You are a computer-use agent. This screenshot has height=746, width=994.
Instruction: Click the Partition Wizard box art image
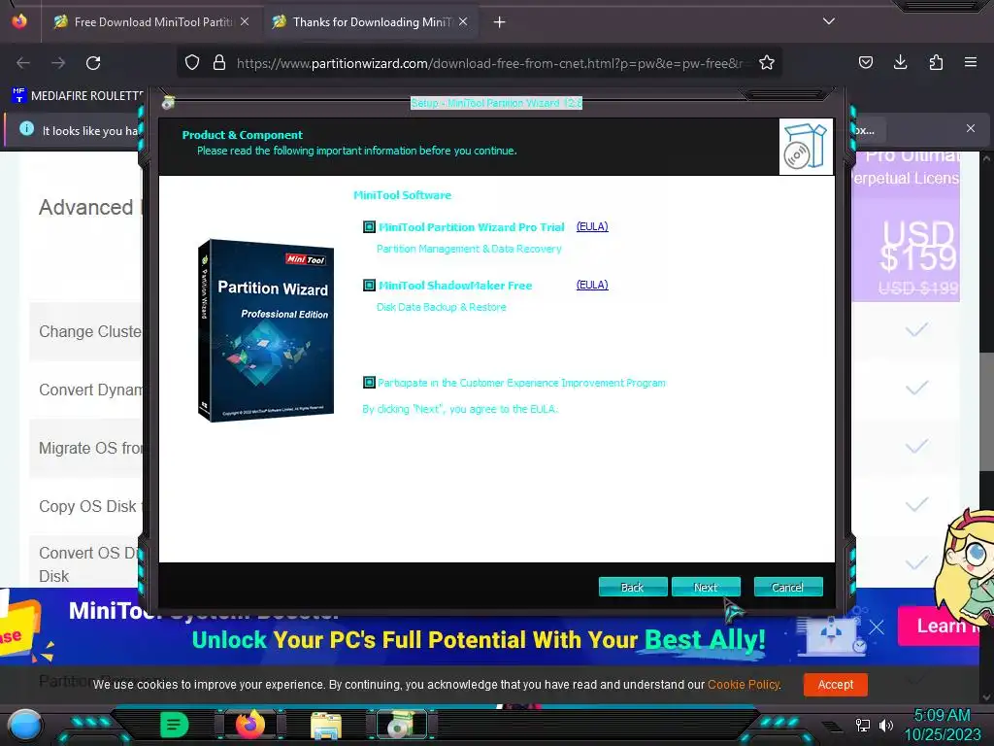coord(266,330)
